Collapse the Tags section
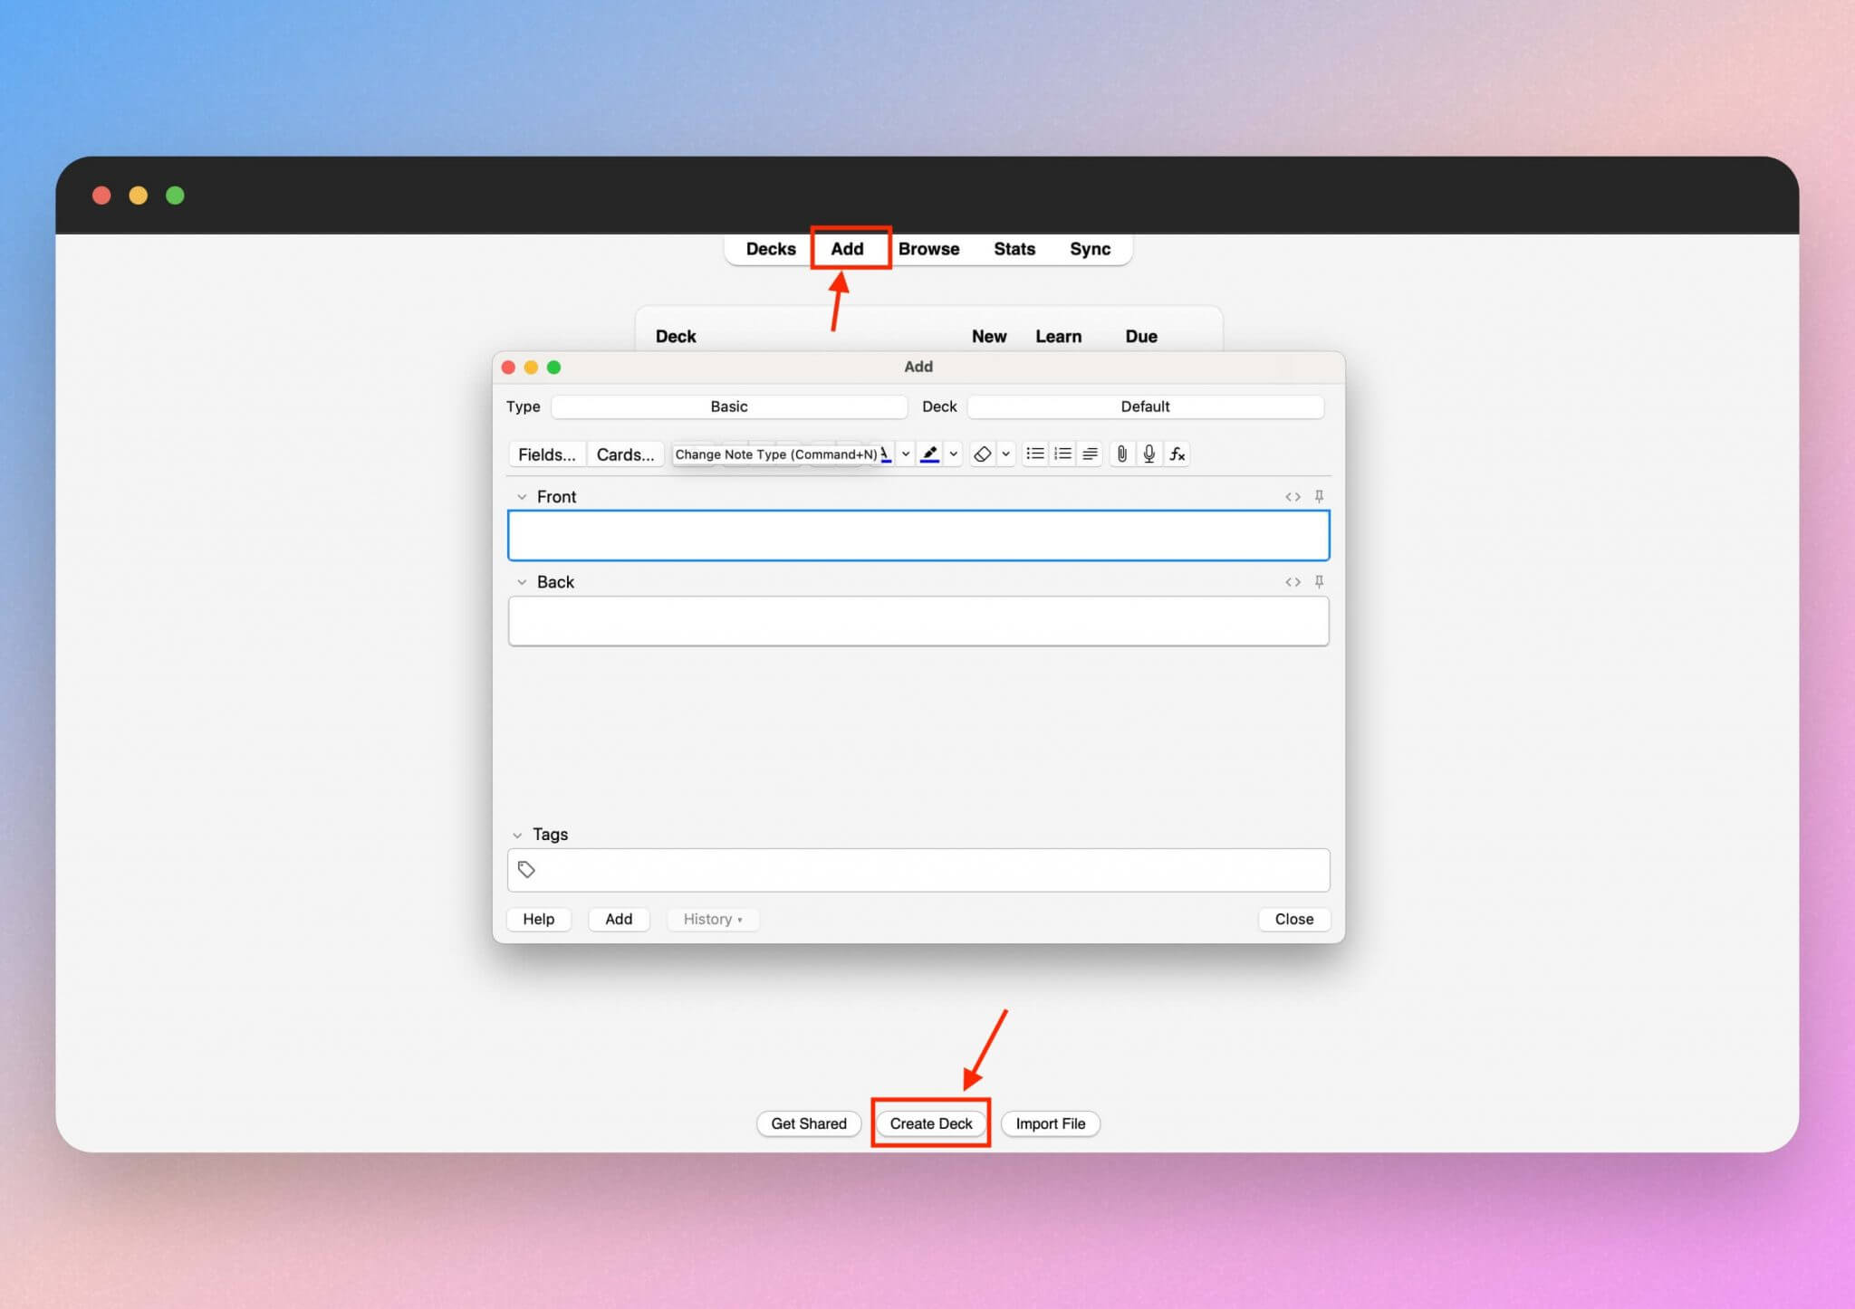 (518, 834)
